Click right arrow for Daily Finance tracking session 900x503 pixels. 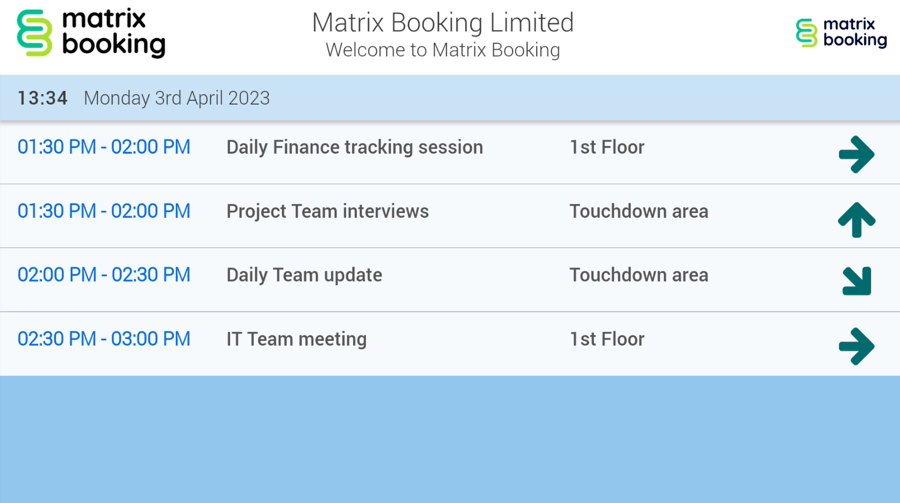coord(856,154)
